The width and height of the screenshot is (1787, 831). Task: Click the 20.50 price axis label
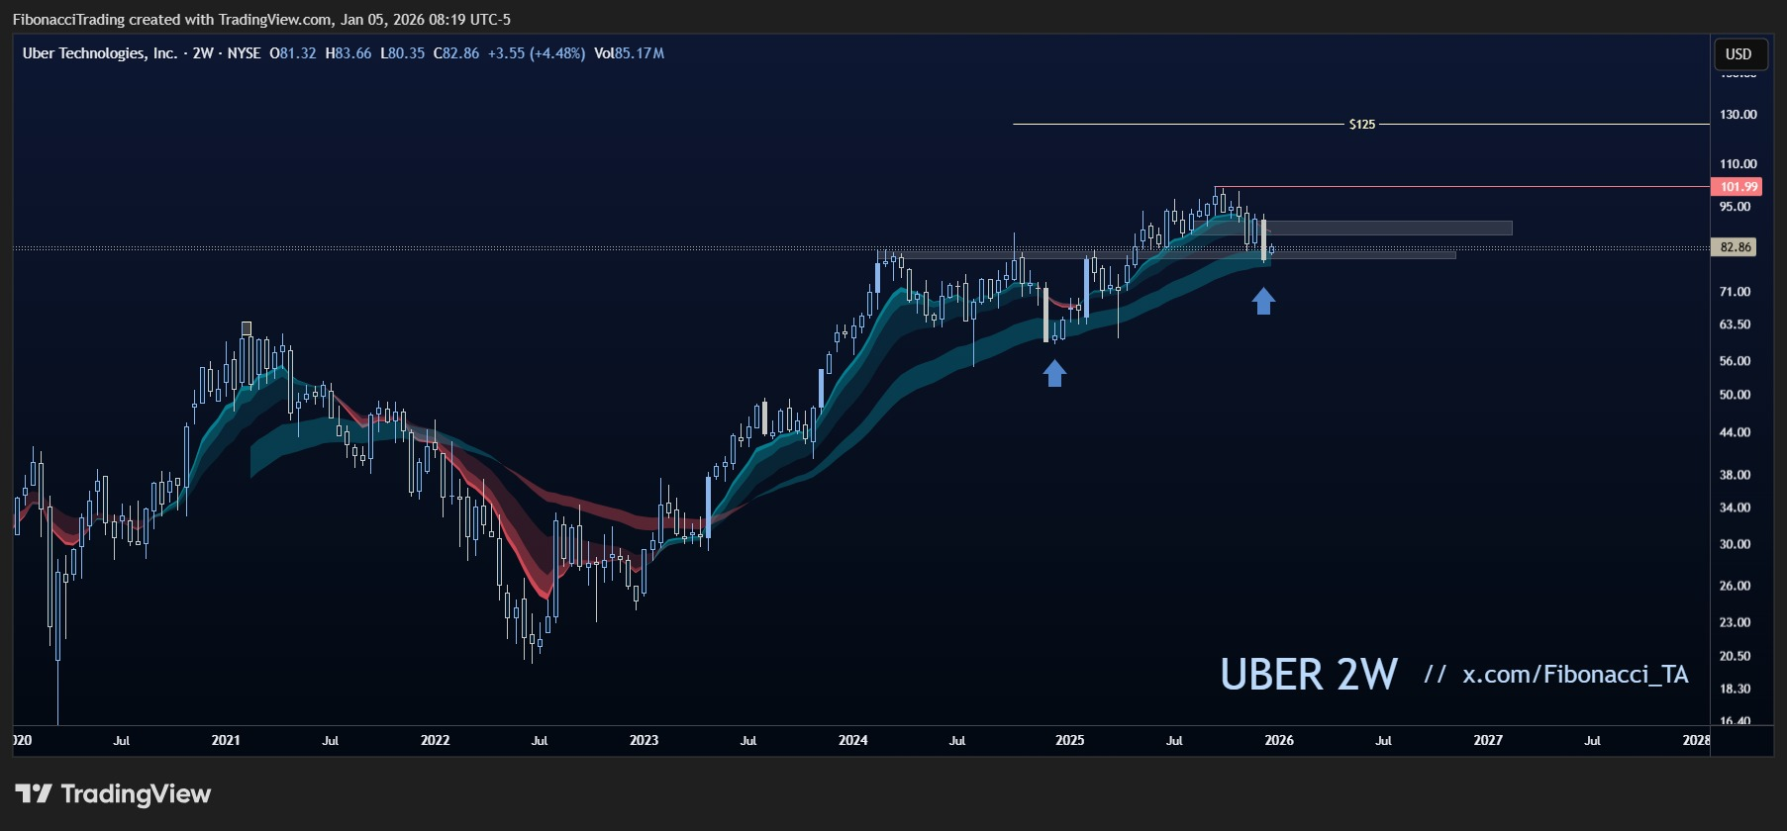1735,656
